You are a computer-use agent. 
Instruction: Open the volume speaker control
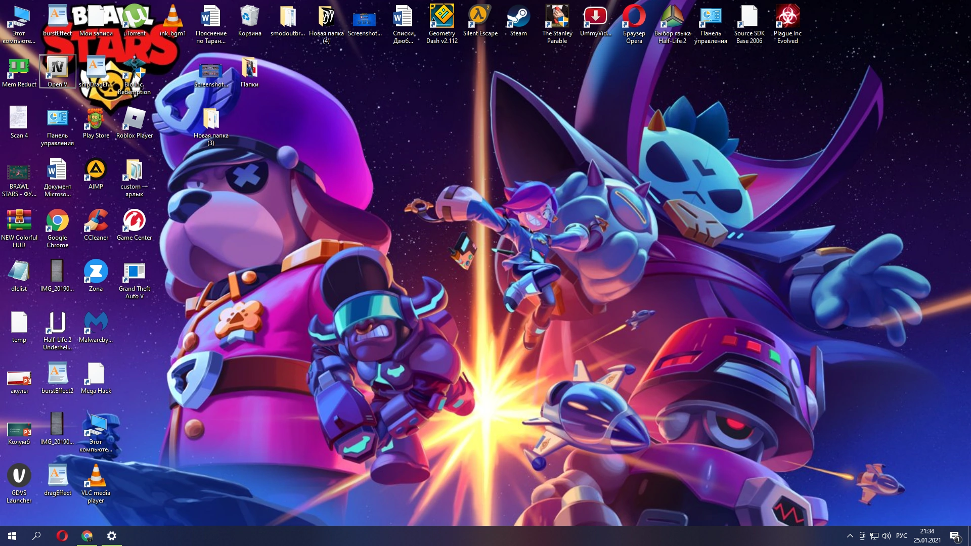(x=887, y=536)
